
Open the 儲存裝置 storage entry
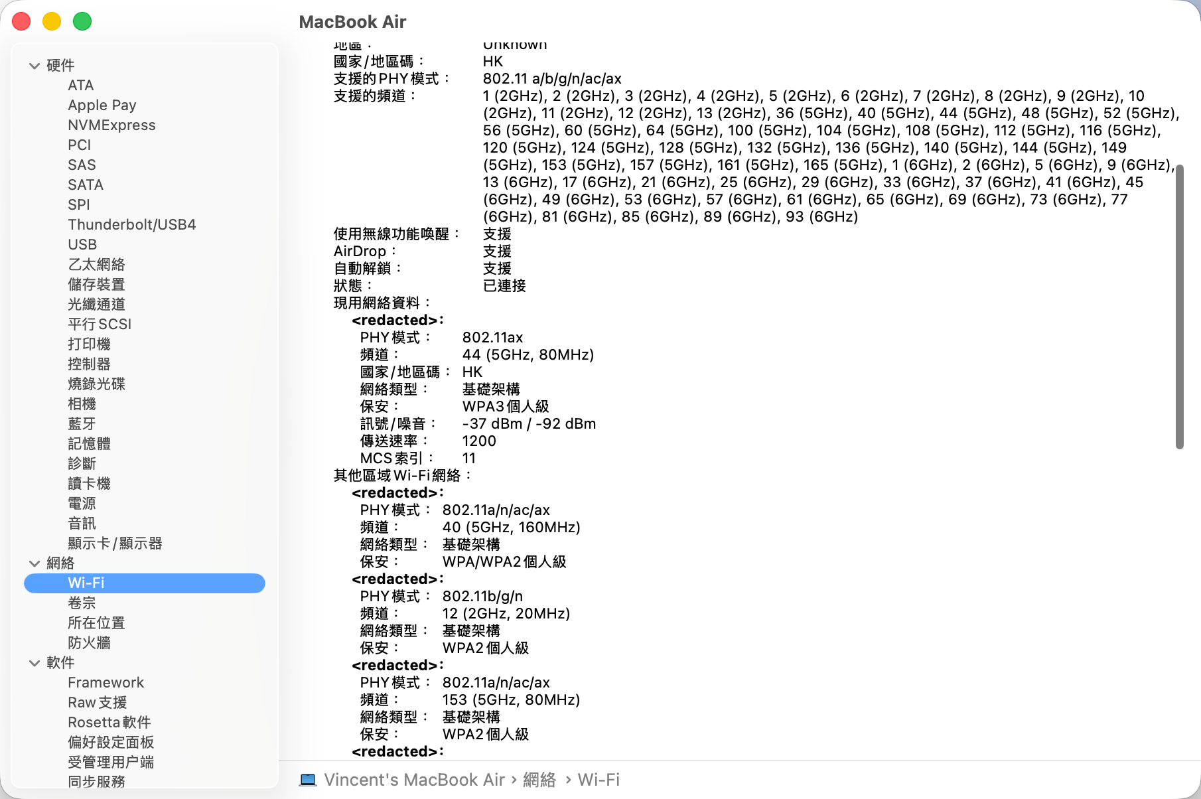[96, 285]
